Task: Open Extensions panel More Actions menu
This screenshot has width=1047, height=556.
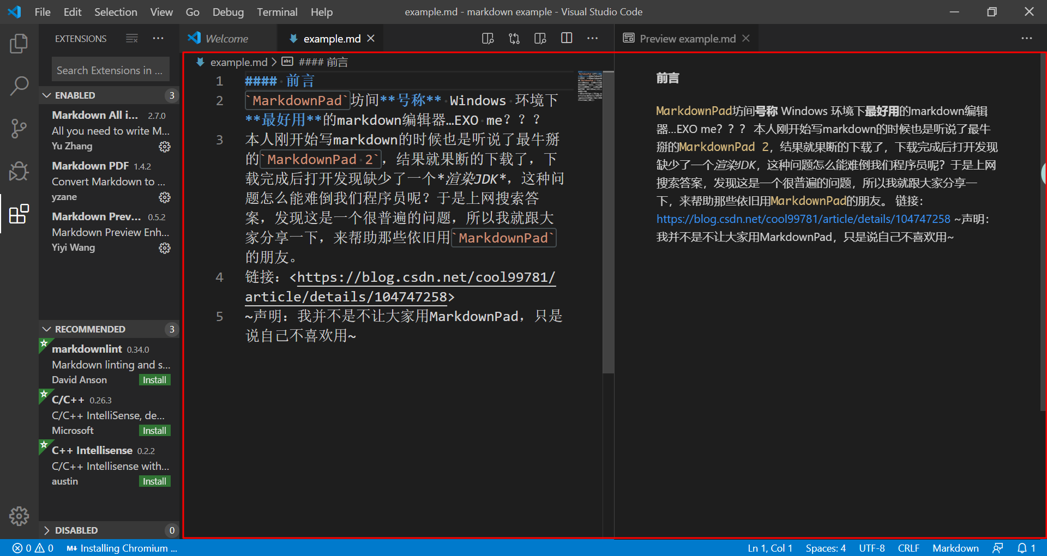Action: 158,38
